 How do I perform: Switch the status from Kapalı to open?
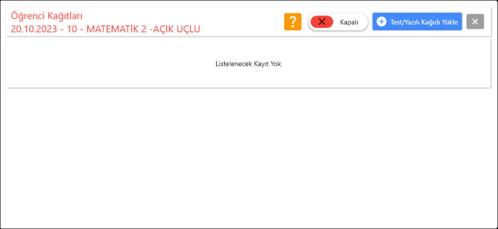(x=338, y=21)
